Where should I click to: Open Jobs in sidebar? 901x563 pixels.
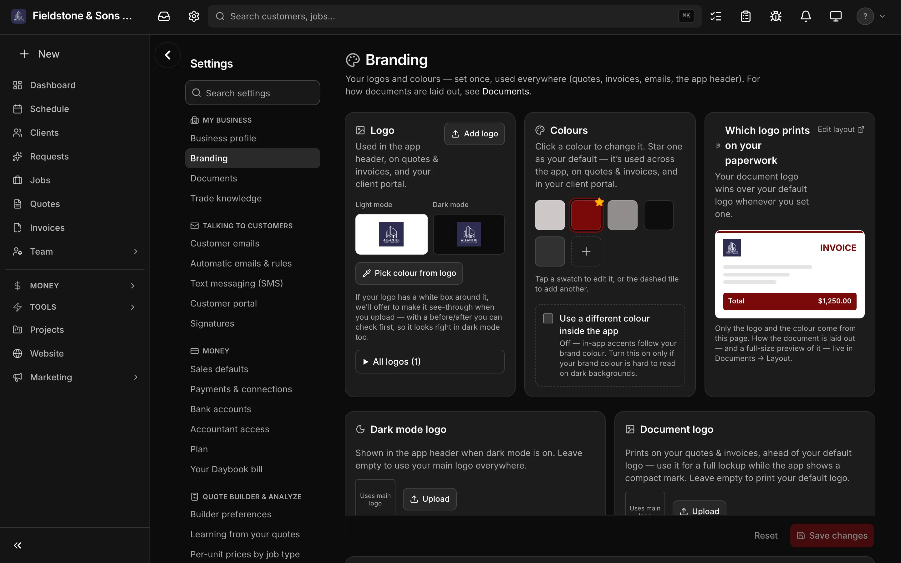click(74, 180)
